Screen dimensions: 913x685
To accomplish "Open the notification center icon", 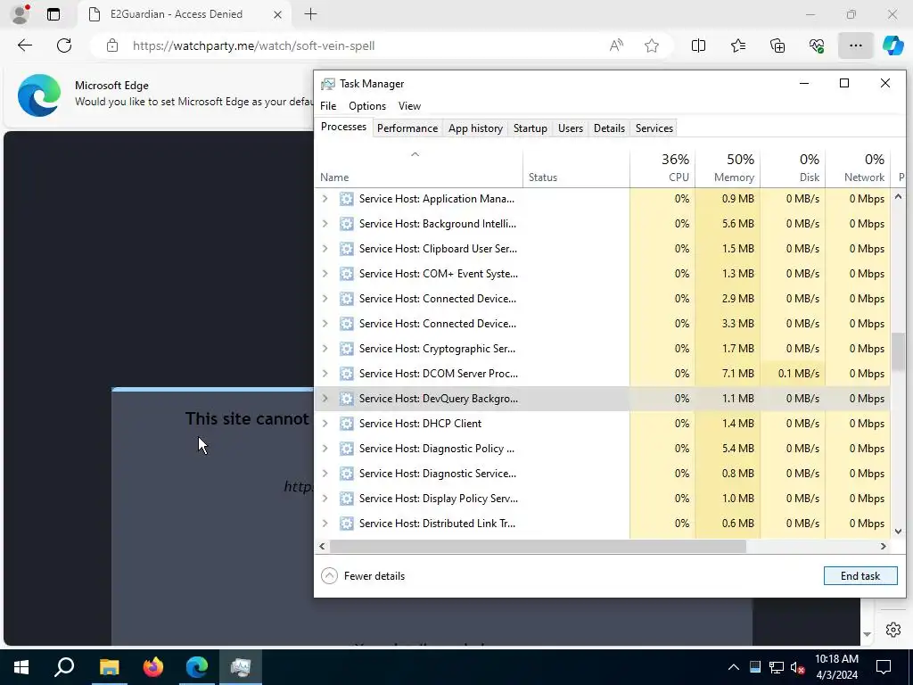I will [x=884, y=667].
